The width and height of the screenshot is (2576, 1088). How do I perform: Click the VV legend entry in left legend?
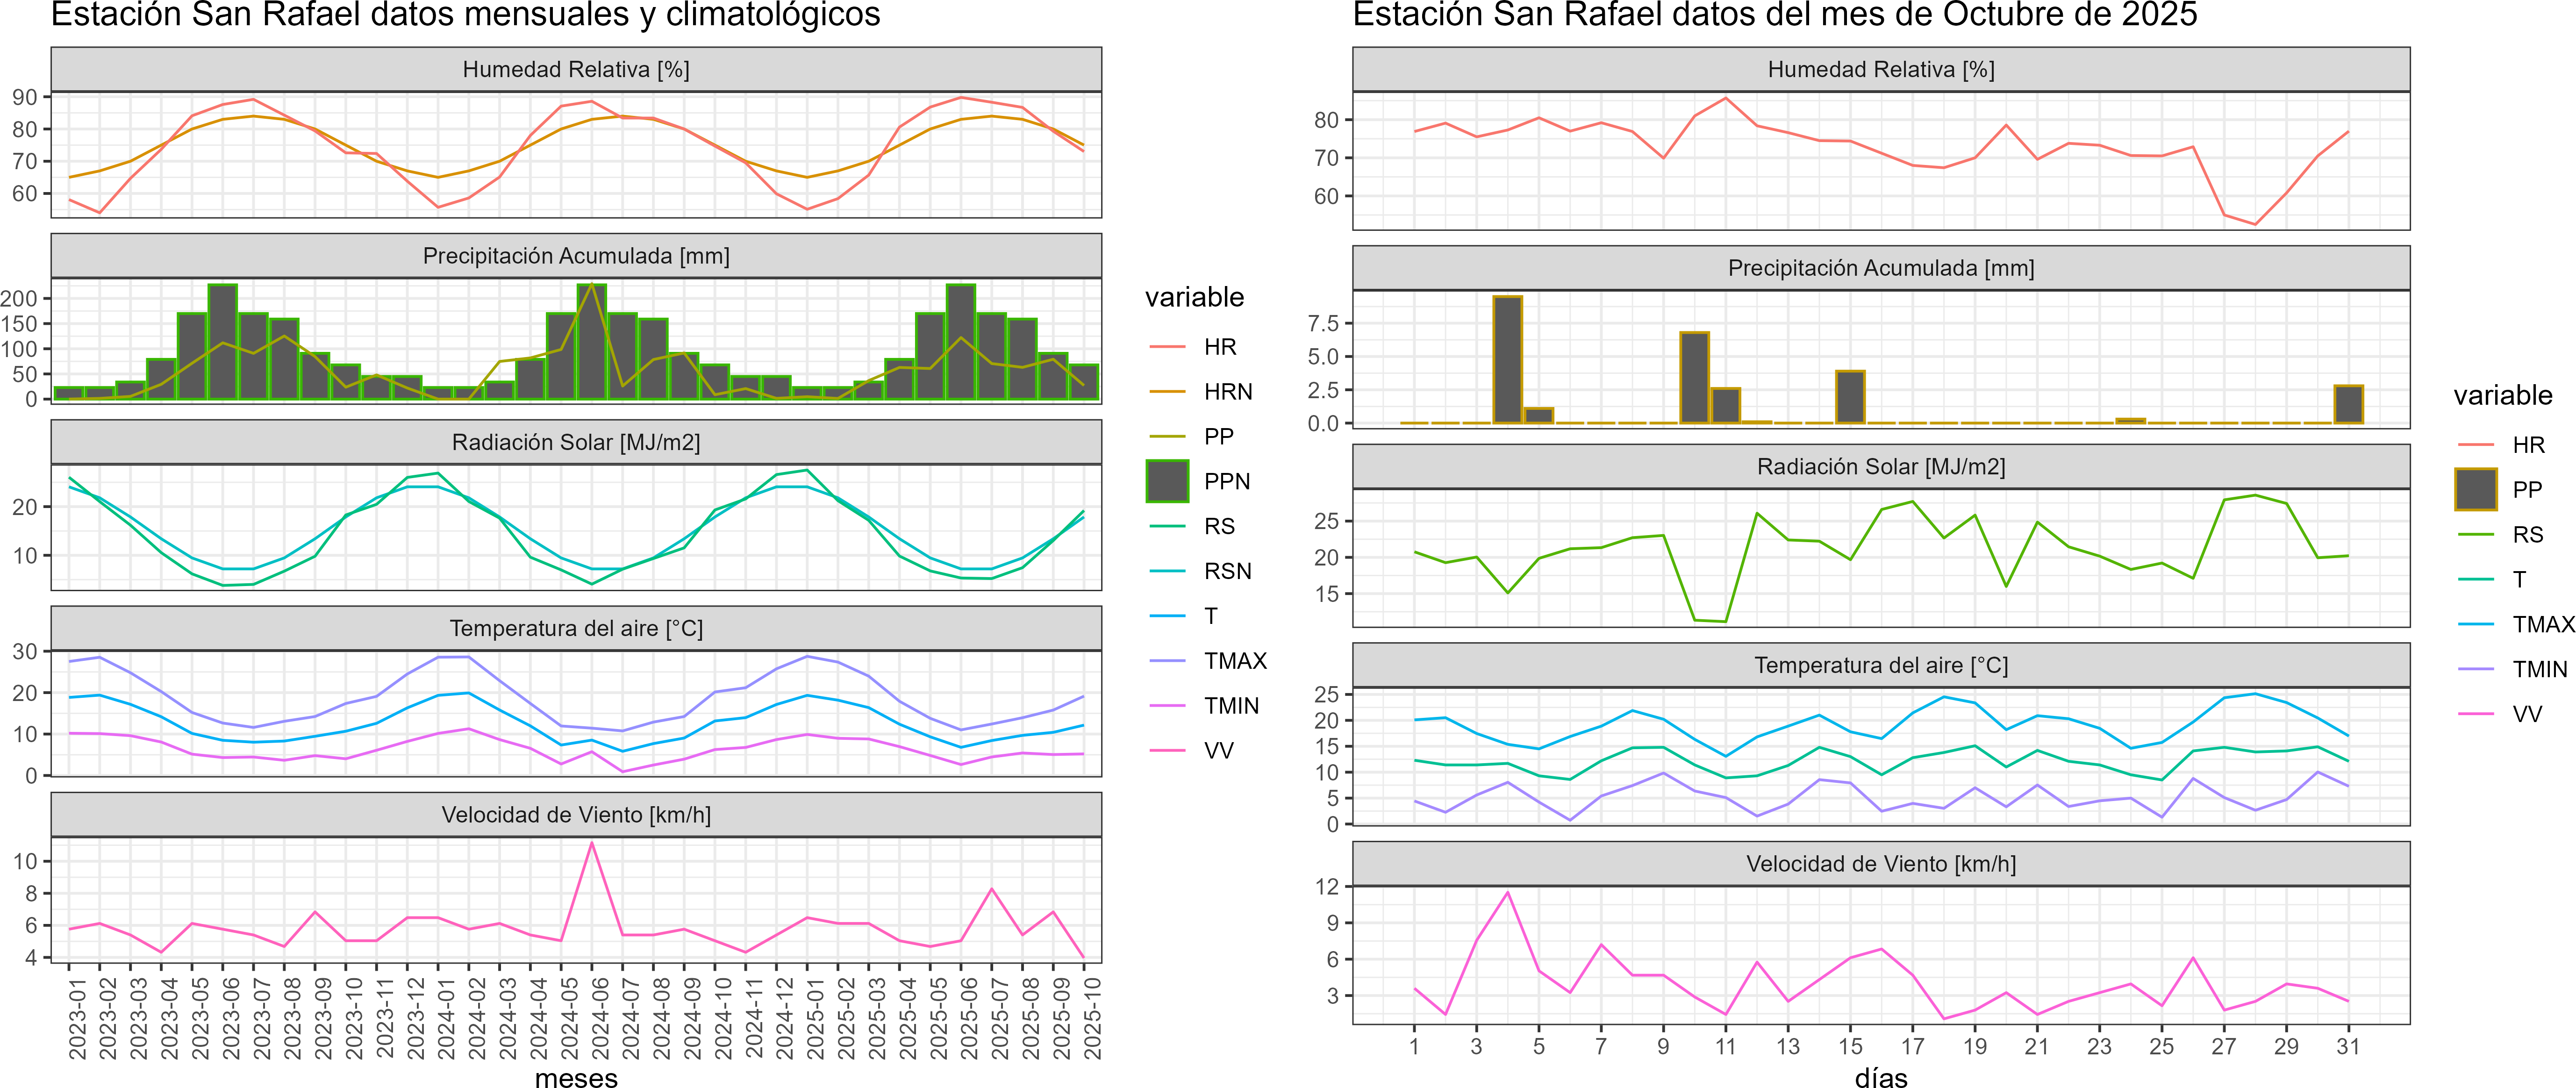tap(1218, 751)
